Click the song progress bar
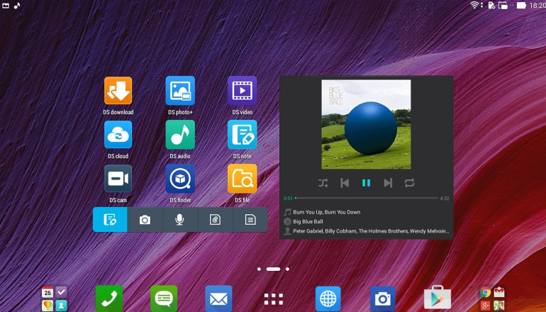This screenshot has width=546, height=312. click(366, 198)
